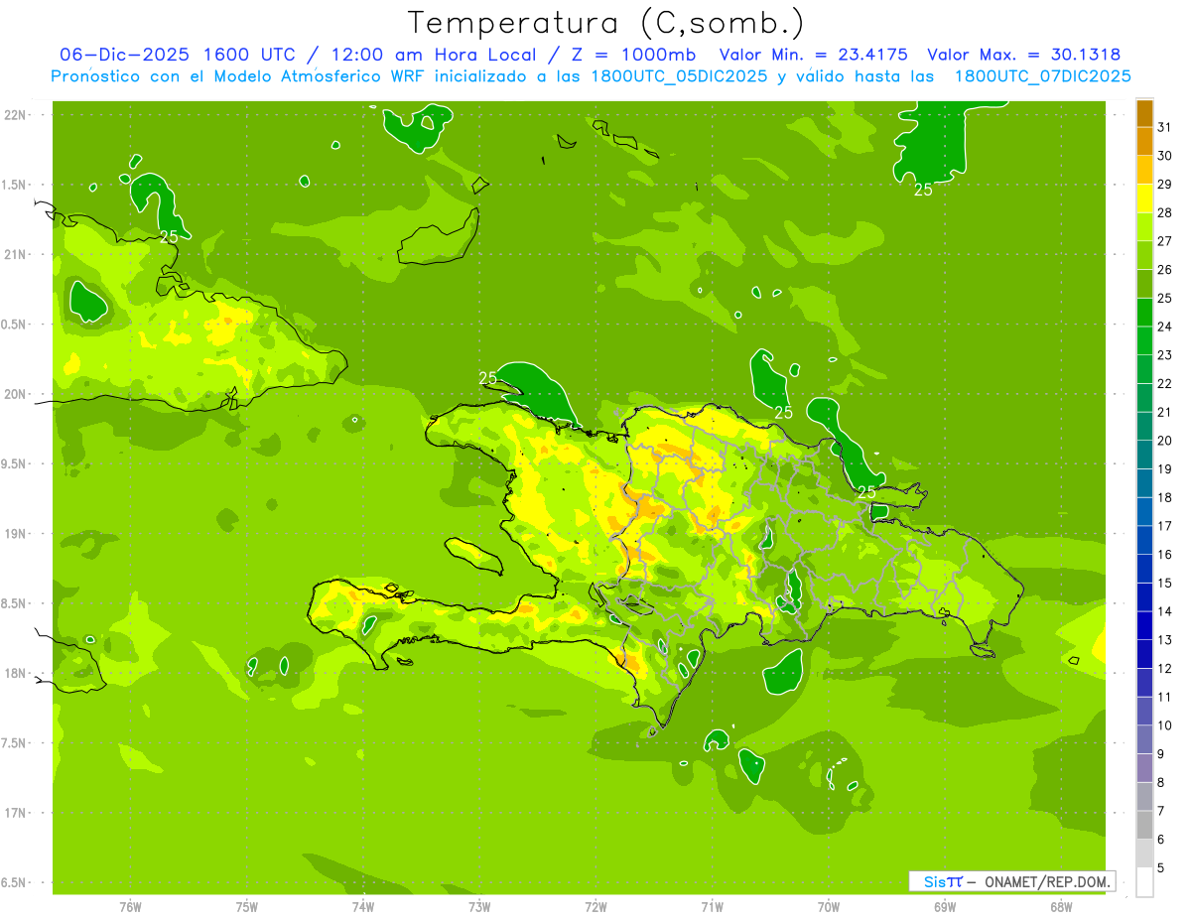The width and height of the screenshot is (1191, 920).
Task: Click the 70W longitude label
Action: (x=828, y=906)
